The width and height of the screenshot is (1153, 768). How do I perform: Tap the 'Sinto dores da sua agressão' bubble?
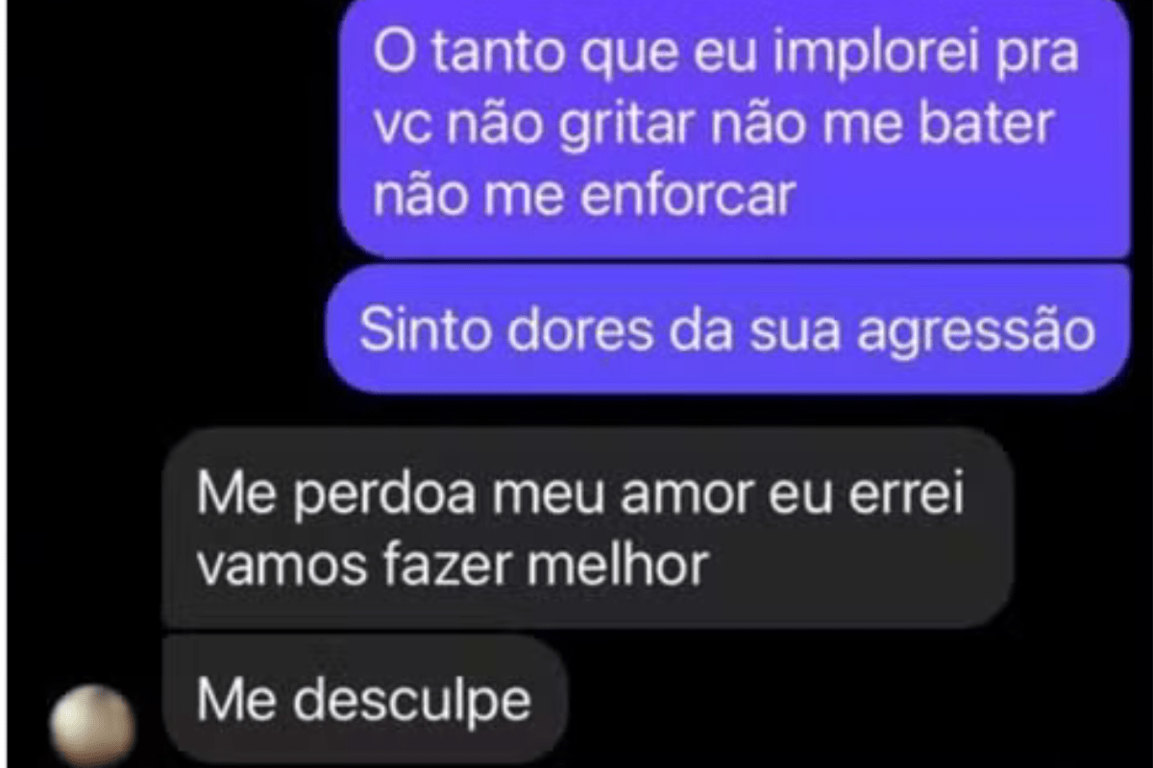point(727,329)
